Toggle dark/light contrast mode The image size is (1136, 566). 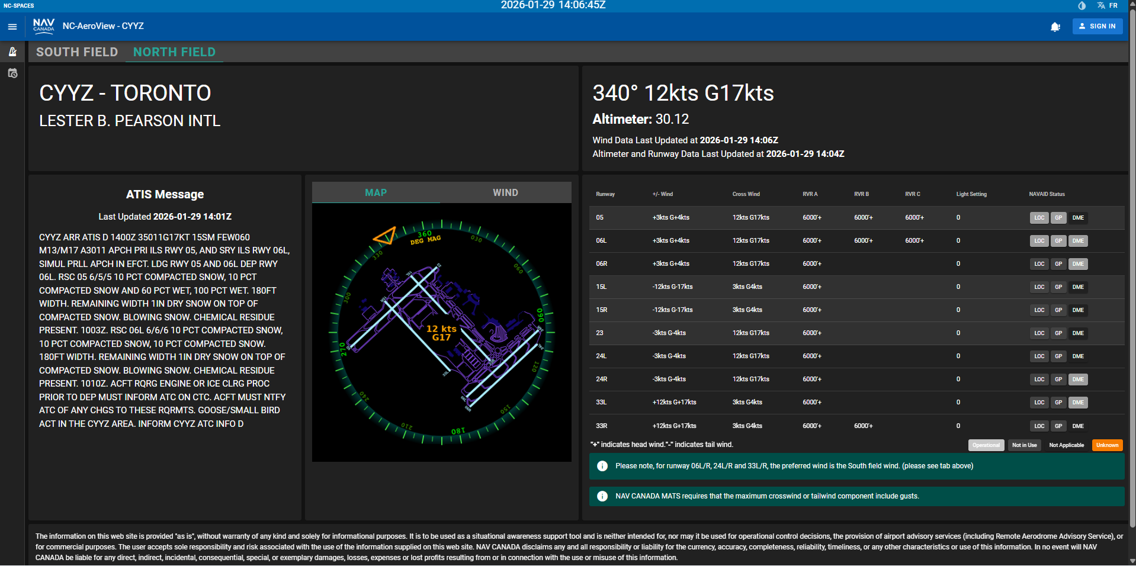click(1082, 5)
